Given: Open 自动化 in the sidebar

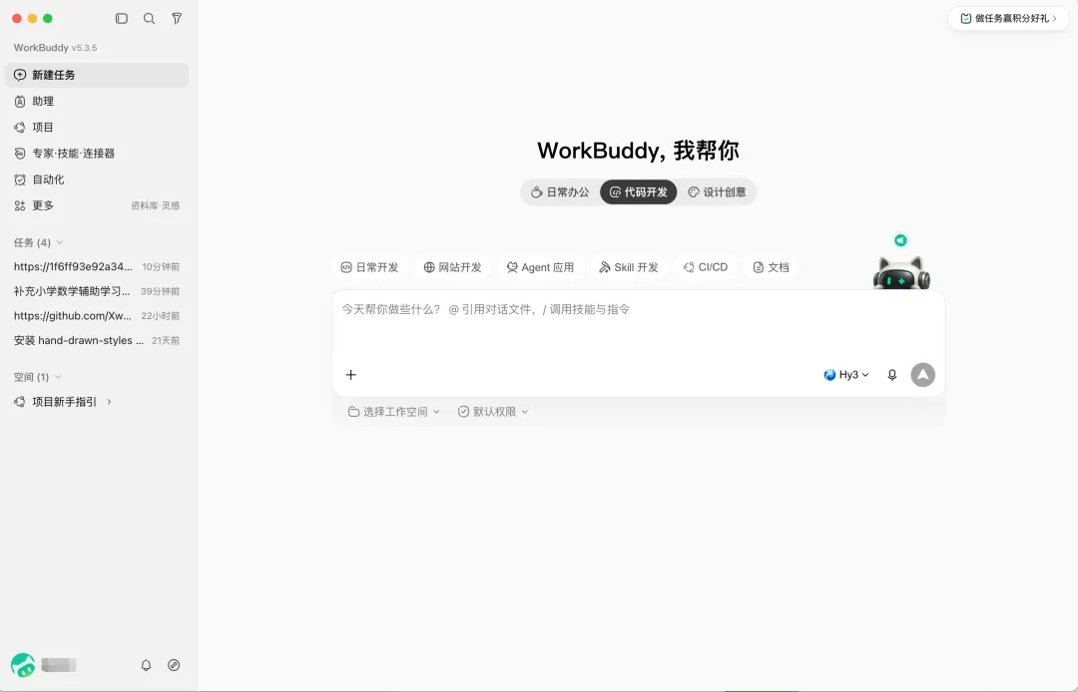Looking at the screenshot, I should click(96, 179).
